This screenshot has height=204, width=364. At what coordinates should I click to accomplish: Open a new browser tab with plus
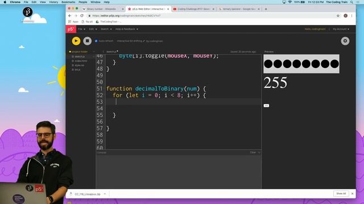[x=266, y=9]
